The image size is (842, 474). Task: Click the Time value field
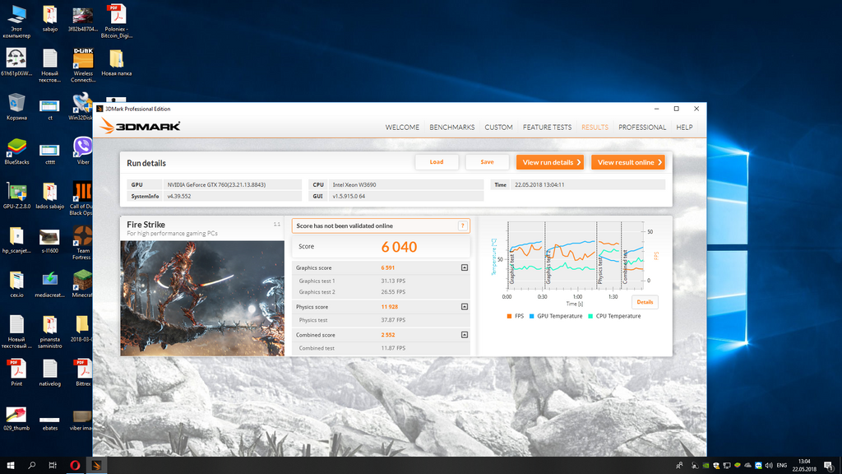pyautogui.click(x=588, y=184)
